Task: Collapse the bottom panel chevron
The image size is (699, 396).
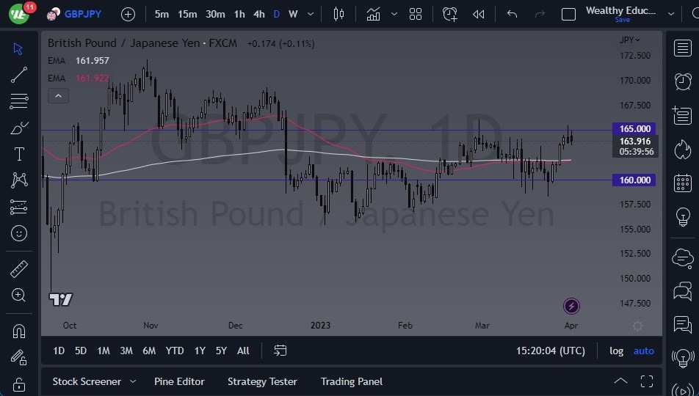Action: [x=620, y=381]
